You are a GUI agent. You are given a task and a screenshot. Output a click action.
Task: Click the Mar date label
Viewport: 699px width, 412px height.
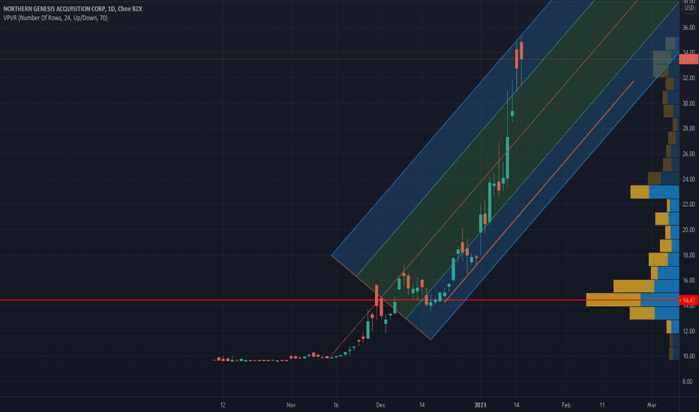point(652,405)
